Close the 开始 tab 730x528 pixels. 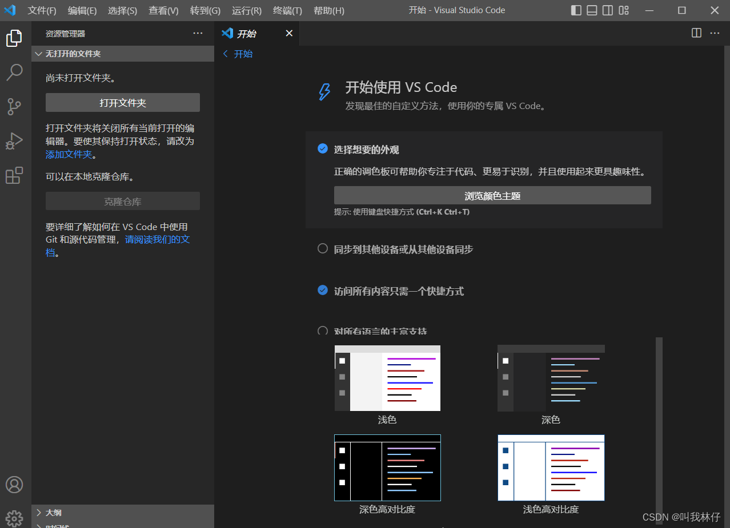289,33
